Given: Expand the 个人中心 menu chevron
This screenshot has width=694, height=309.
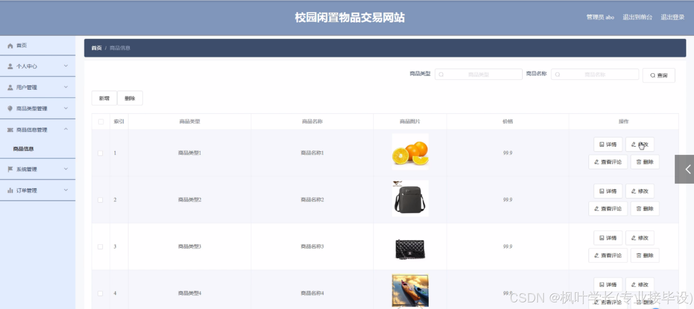Looking at the screenshot, I should tap(66, 66).
